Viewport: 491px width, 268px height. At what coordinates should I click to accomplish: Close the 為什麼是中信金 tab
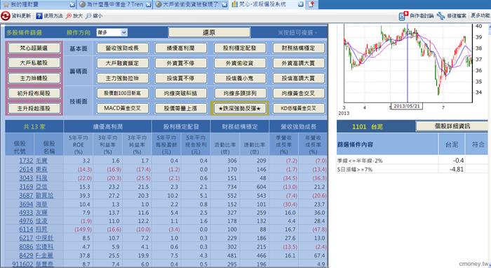[x=149, y=4]
